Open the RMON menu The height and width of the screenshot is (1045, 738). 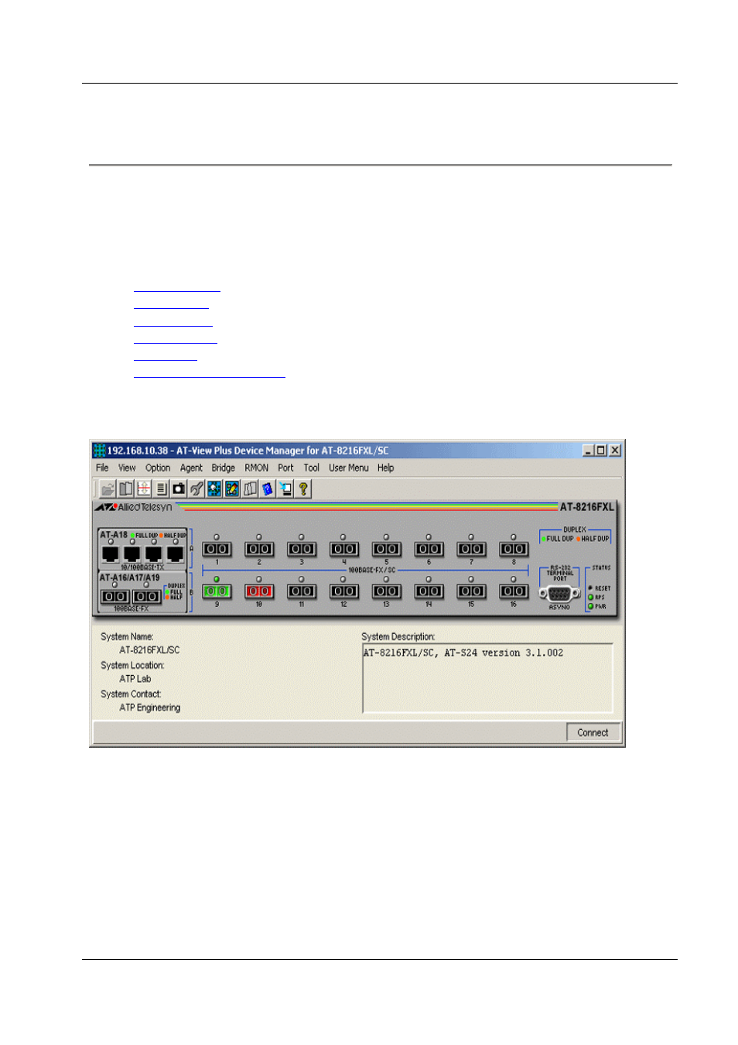(256, 468)
